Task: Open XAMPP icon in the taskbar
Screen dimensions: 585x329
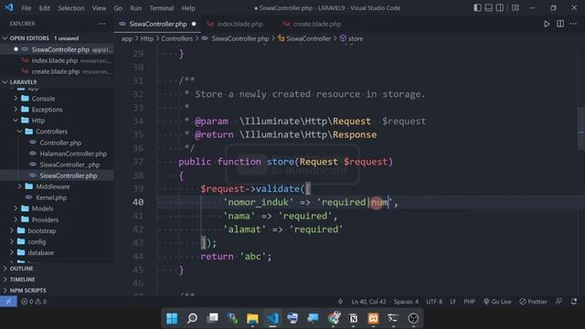Action: point(373,318)
